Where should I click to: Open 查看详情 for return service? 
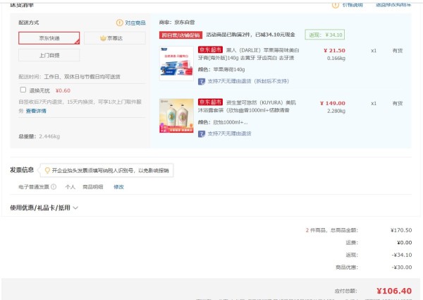[36, 111]
